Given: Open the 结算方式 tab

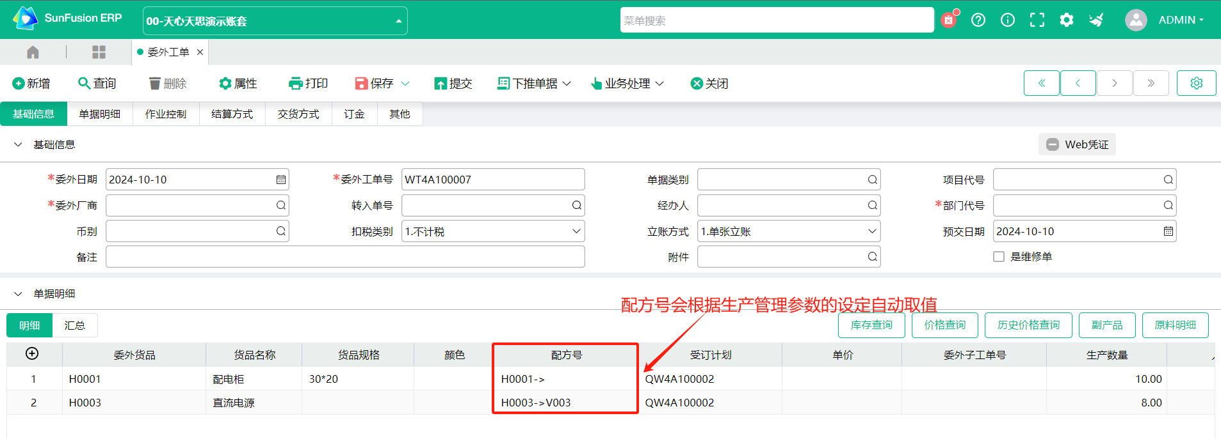Looking at the screenshot, I should (232, 114).
